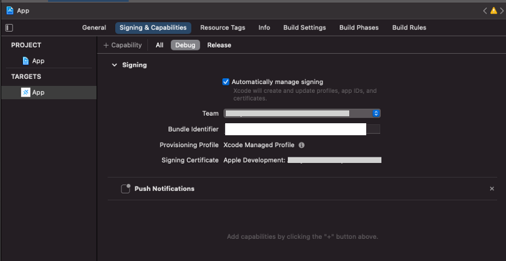Open the General tab
Screen dimensions: 506x261
tap(94, 28)
